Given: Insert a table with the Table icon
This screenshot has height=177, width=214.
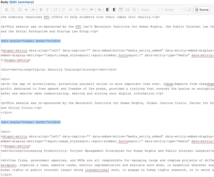Looking at the screenshot, I should point(121,10).
